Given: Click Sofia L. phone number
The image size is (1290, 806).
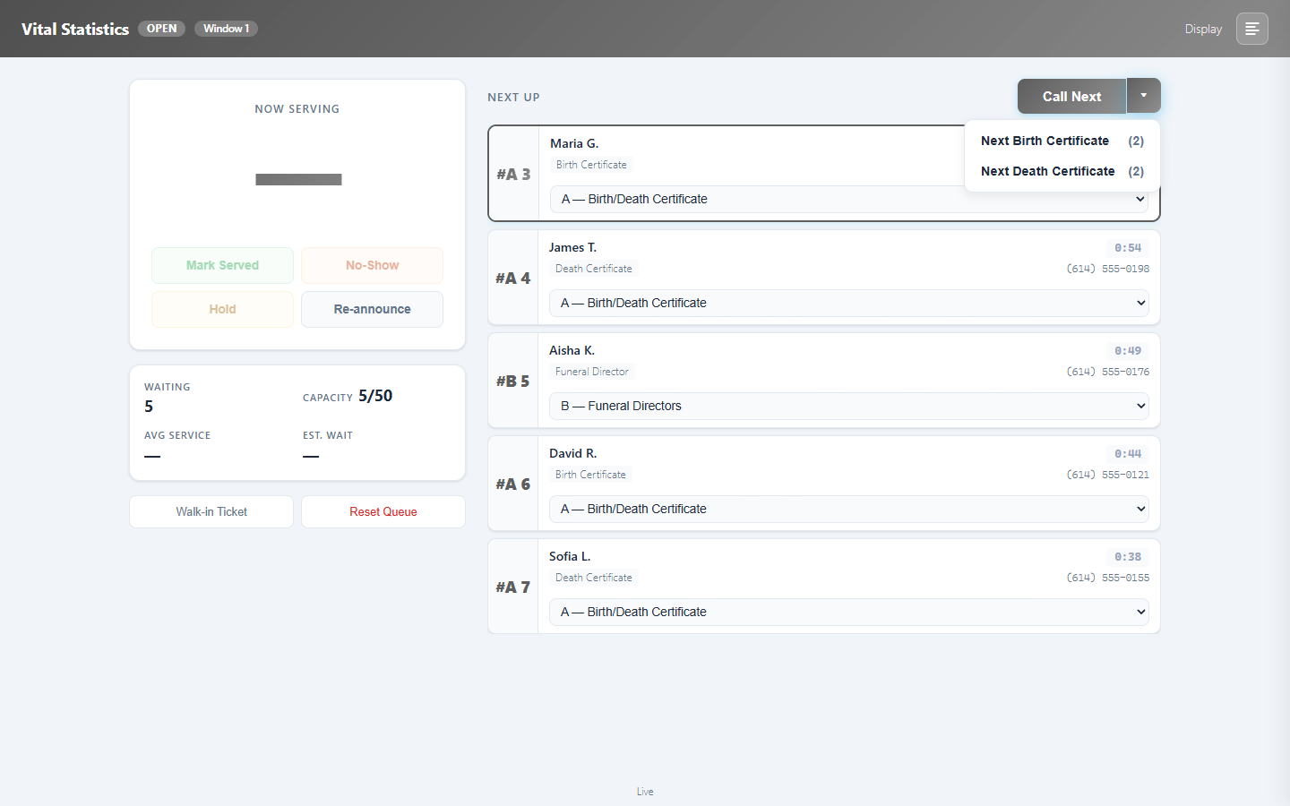Looking at the screenshot, I should point(1108,578).
